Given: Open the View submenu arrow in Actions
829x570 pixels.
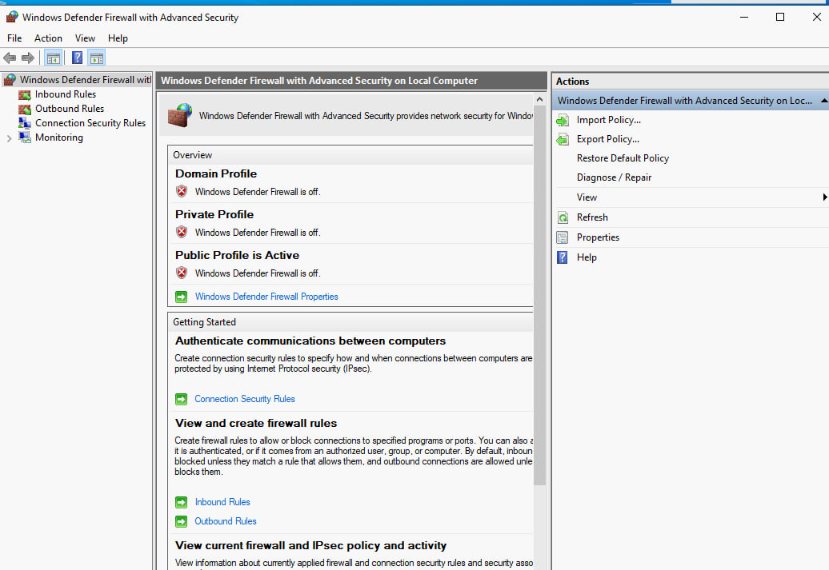Looking at the screenshot, I should coord(824,197).
